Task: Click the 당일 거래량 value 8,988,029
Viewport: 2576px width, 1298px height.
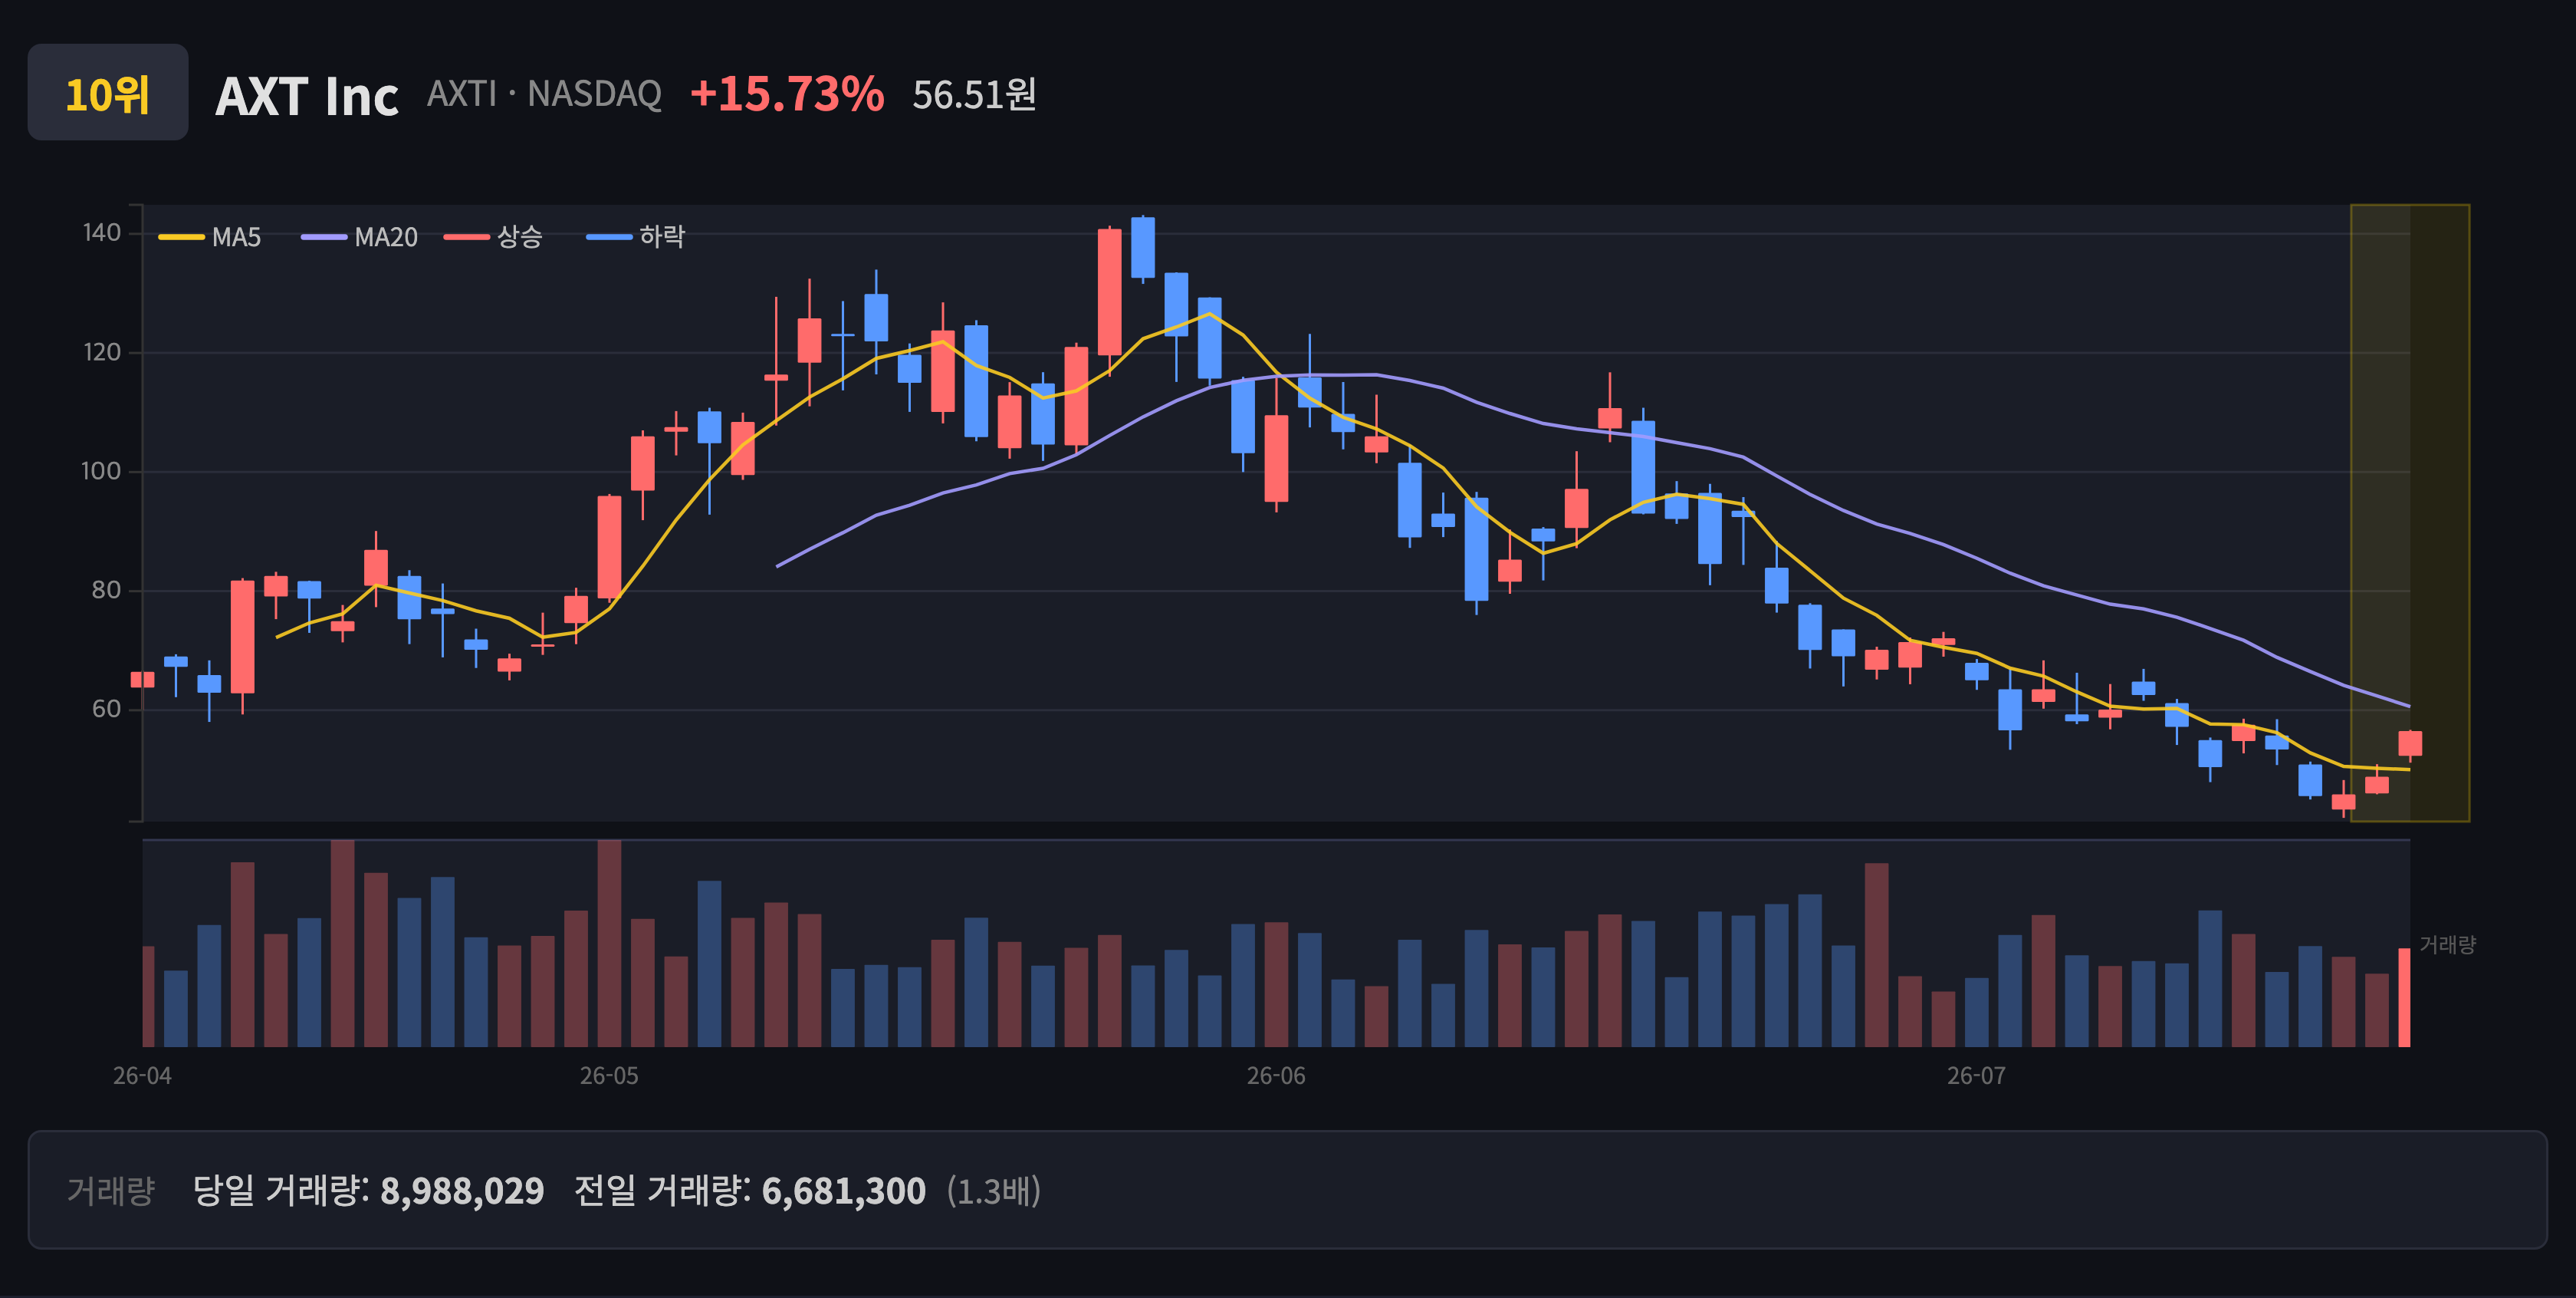Action: click(462, 1191)
